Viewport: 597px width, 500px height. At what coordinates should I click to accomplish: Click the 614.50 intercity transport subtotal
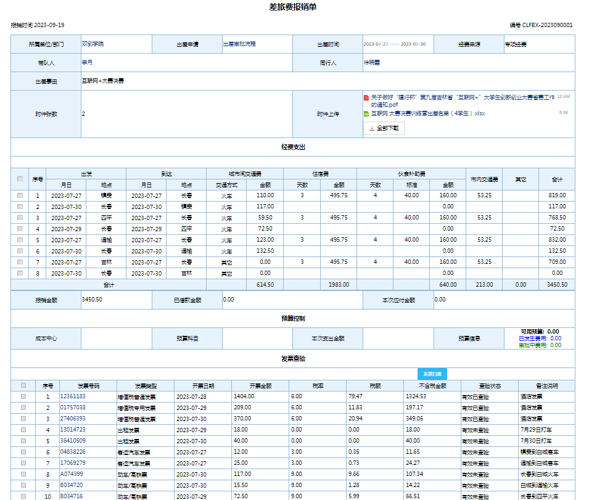click(x=265, y=285)
